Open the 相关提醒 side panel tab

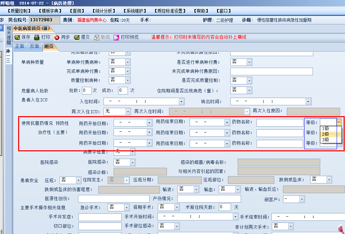coord(9,35)
